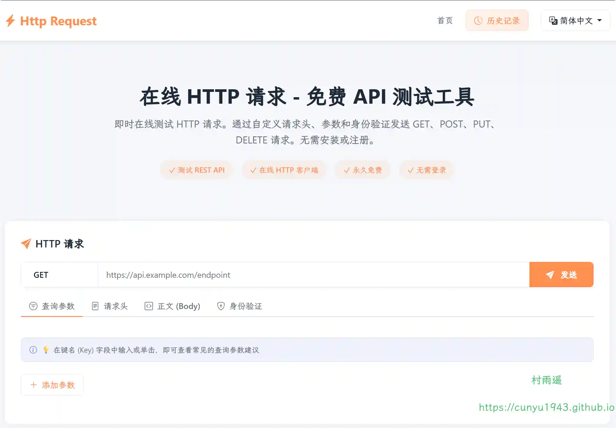Click the language dropdown caret arrow
The height and width of the screenshot is (428, 616).
pyautogui.click(x=600, y=21)
